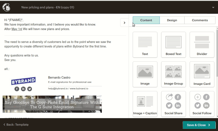Click Facebook icon in email signature
Viewport: 218px width, 131px height.
[x=17, y=89]
